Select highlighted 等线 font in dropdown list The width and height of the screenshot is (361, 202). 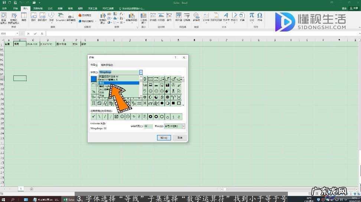tap(119, 83)
